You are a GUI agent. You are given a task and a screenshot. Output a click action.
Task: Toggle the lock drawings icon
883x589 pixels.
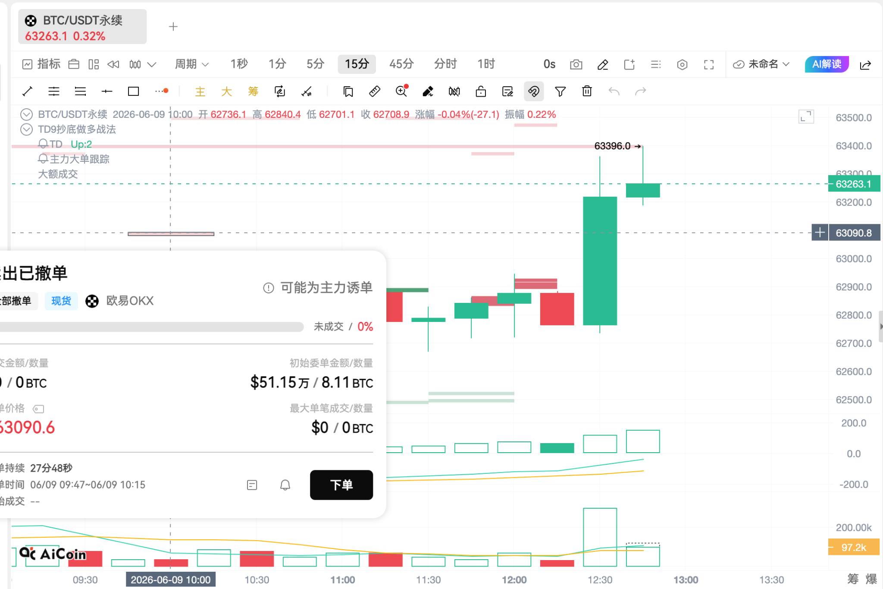tap(481, 91)
